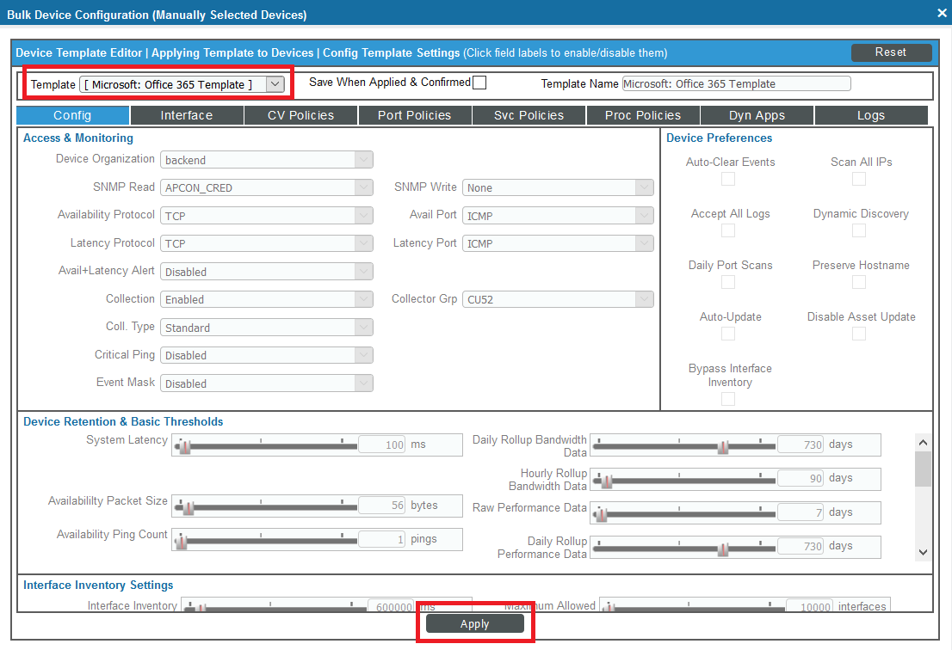
Task: Click the Event Mask field label
Action: click(126, 382)
